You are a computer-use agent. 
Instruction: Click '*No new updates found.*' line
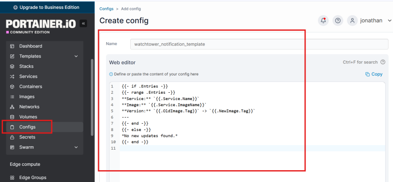150,136
